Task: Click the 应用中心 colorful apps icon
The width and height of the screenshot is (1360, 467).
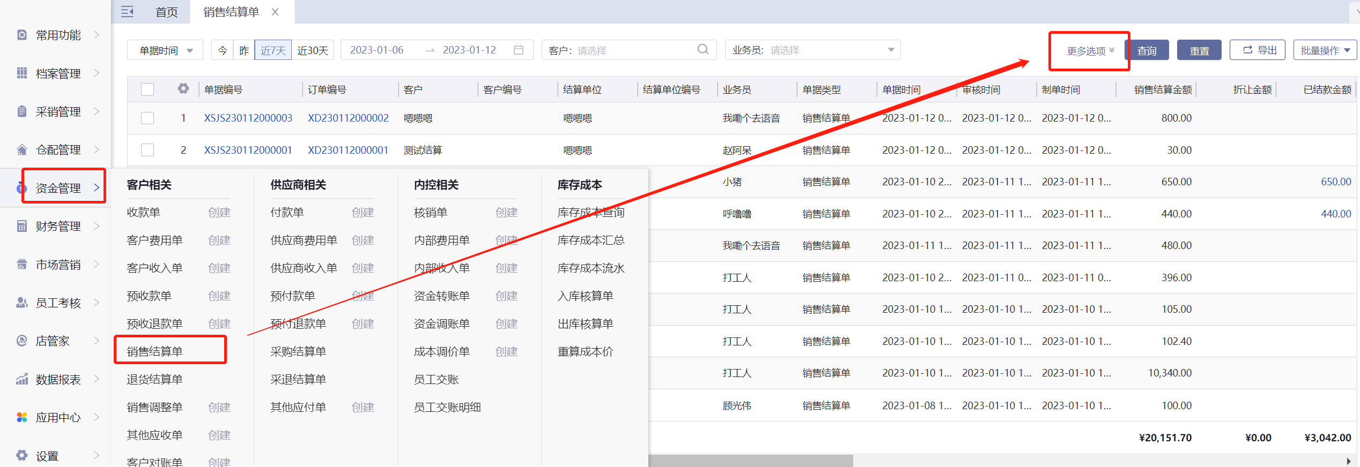Action: (22, 417)
